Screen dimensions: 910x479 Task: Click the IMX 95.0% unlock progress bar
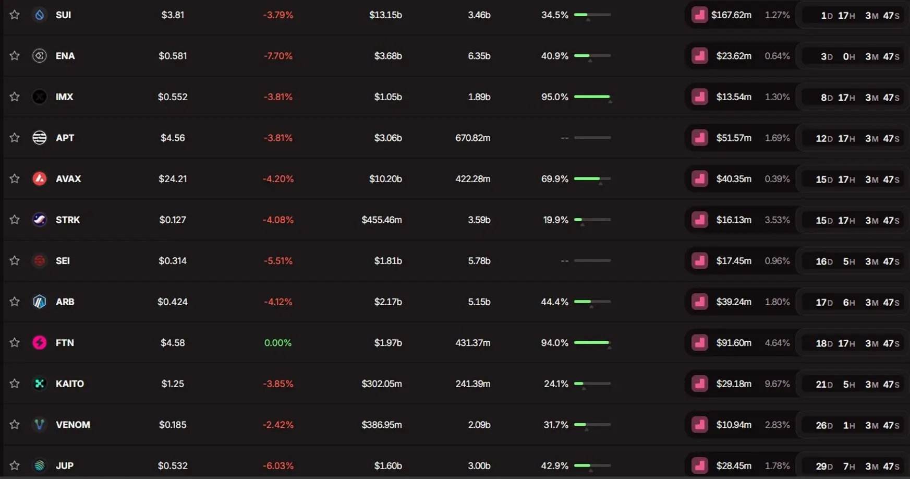[x=592, y=97]
